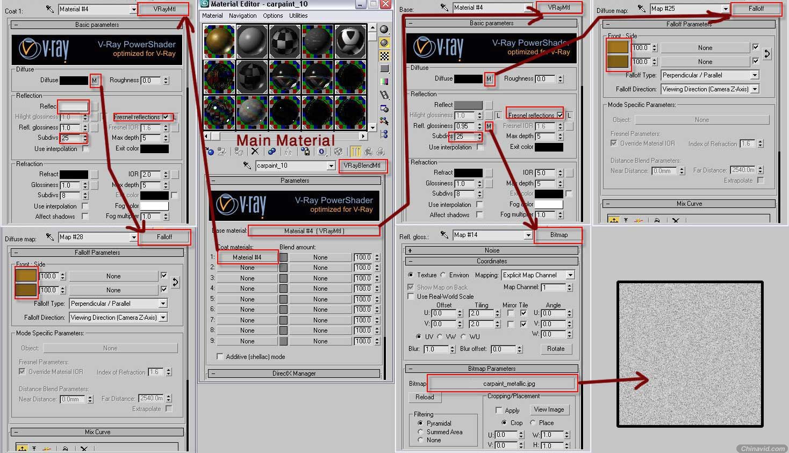Click Diffuse M map button in Coat 1 panel
Screen dimensions: 789x453
pyautogui.click(x=95, y=81)
